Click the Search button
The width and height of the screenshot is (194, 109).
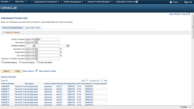tap(6, 71)
